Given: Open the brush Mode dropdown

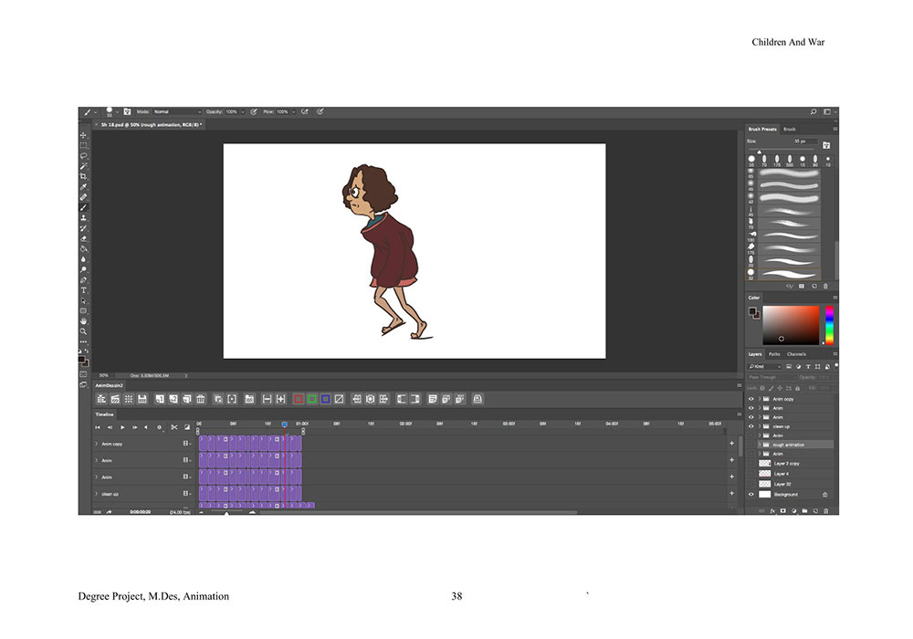Looking at the screenshot, I should pyautogui.click(x=175, y=112).
